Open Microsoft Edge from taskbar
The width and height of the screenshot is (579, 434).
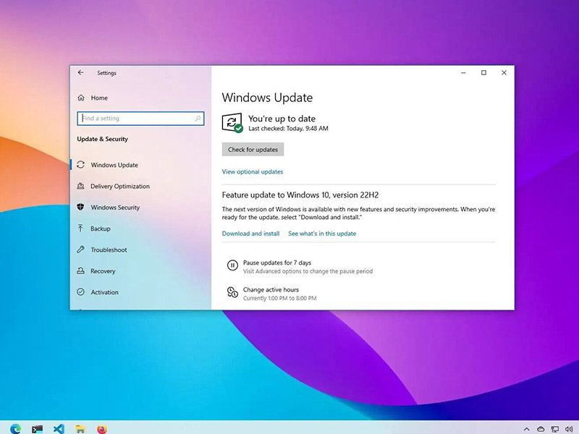[15, 428]
